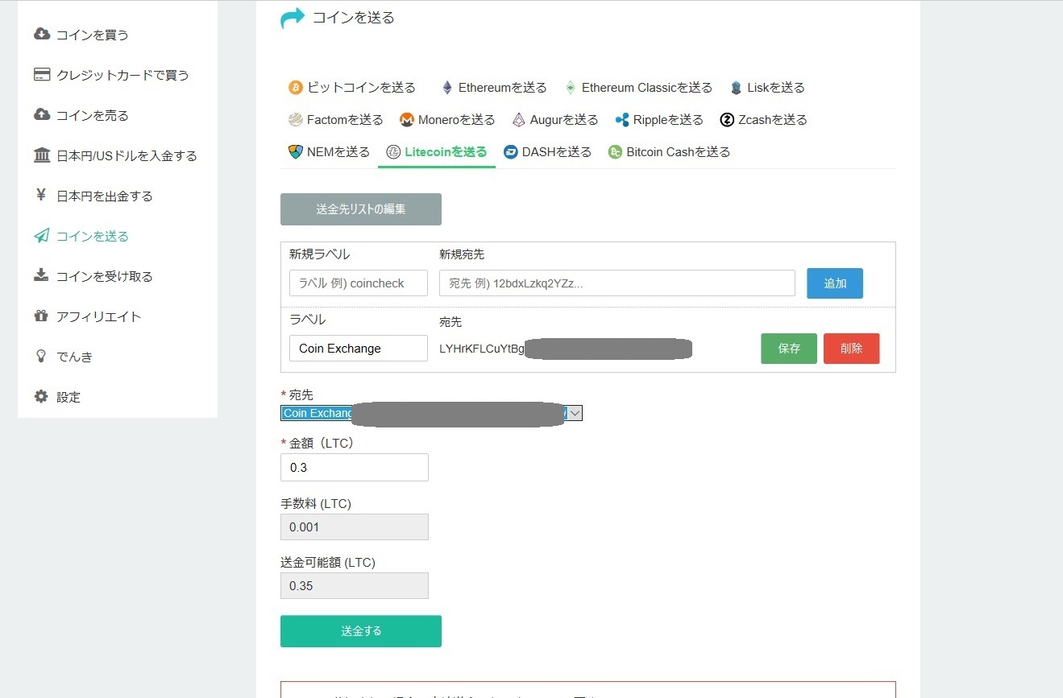The height and width of the screenshot is (698, 1063).
Task: Focus the 新規ラベル input field
Action: (x=359, y=283)
